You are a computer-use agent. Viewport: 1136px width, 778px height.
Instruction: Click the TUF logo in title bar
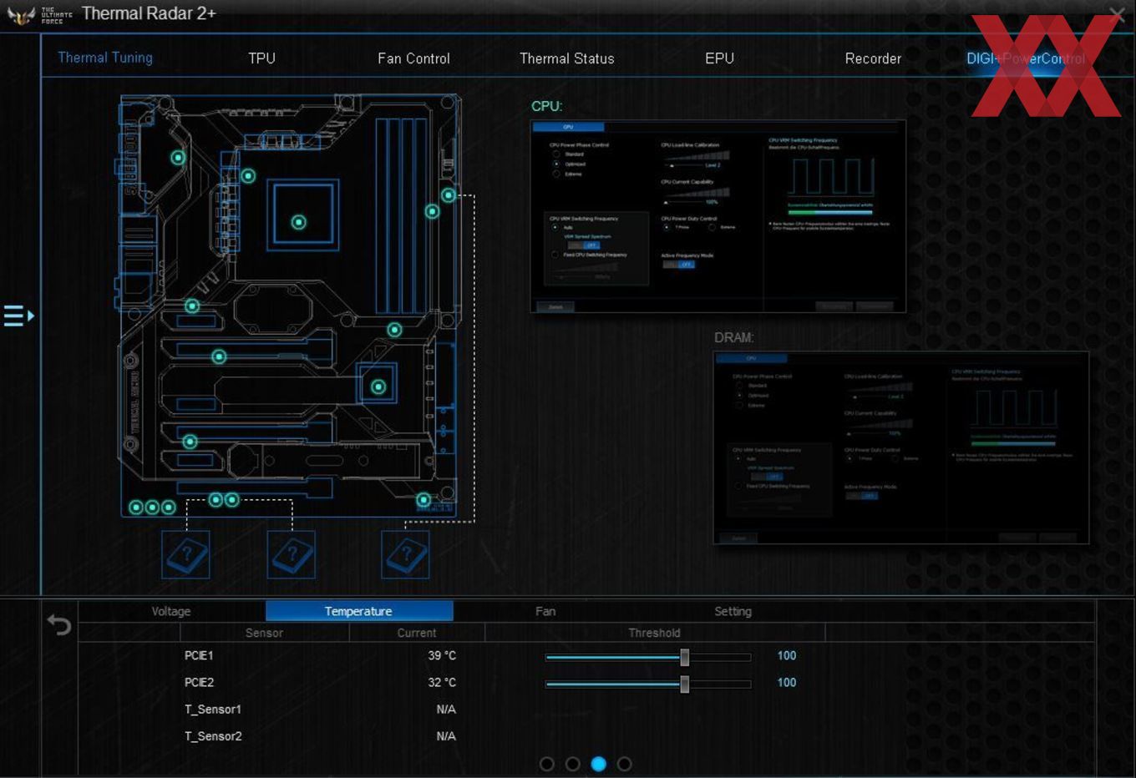click(x=40, y=15)
